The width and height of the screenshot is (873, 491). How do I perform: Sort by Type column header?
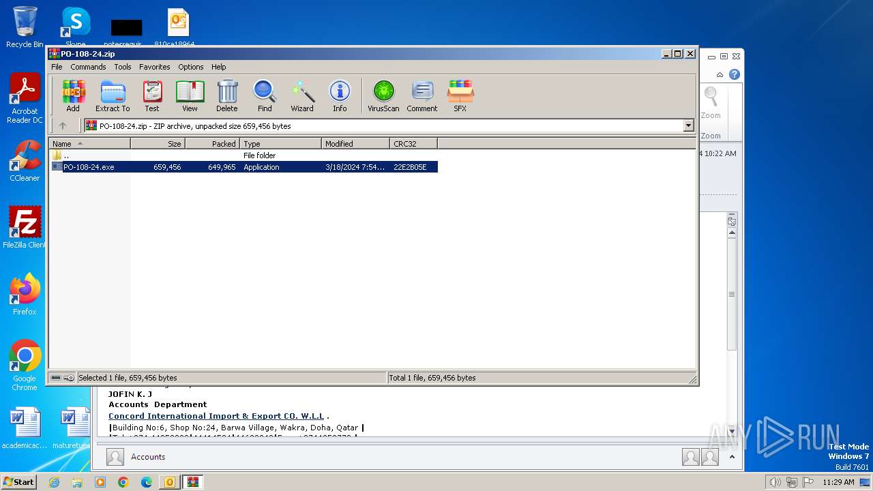(x=280, y=144)
